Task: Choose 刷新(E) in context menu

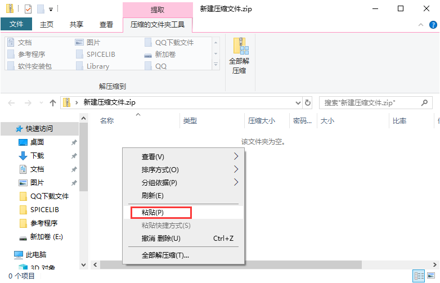Action: tap(183, 195)
